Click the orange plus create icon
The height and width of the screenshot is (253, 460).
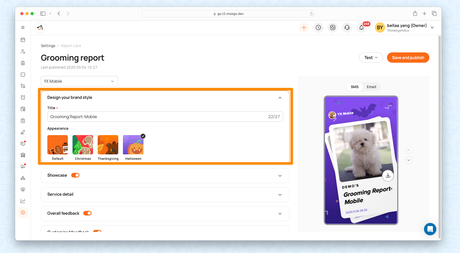pos(304,27)
